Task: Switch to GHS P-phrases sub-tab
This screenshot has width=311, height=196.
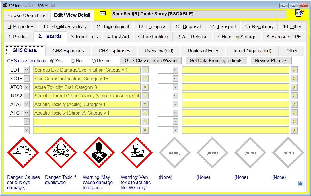Action: pos(114,51)
